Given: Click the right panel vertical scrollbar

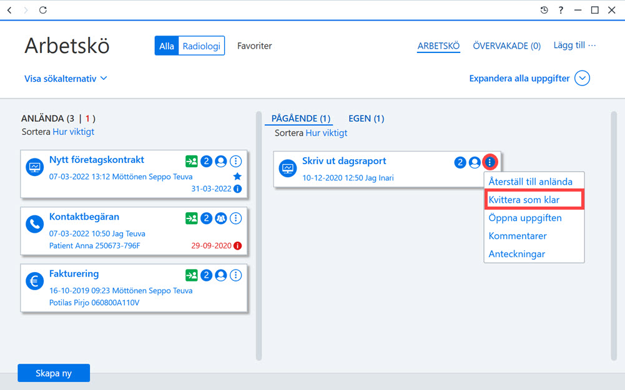Looking at the screenshot, I should click(x=614, y=236).
